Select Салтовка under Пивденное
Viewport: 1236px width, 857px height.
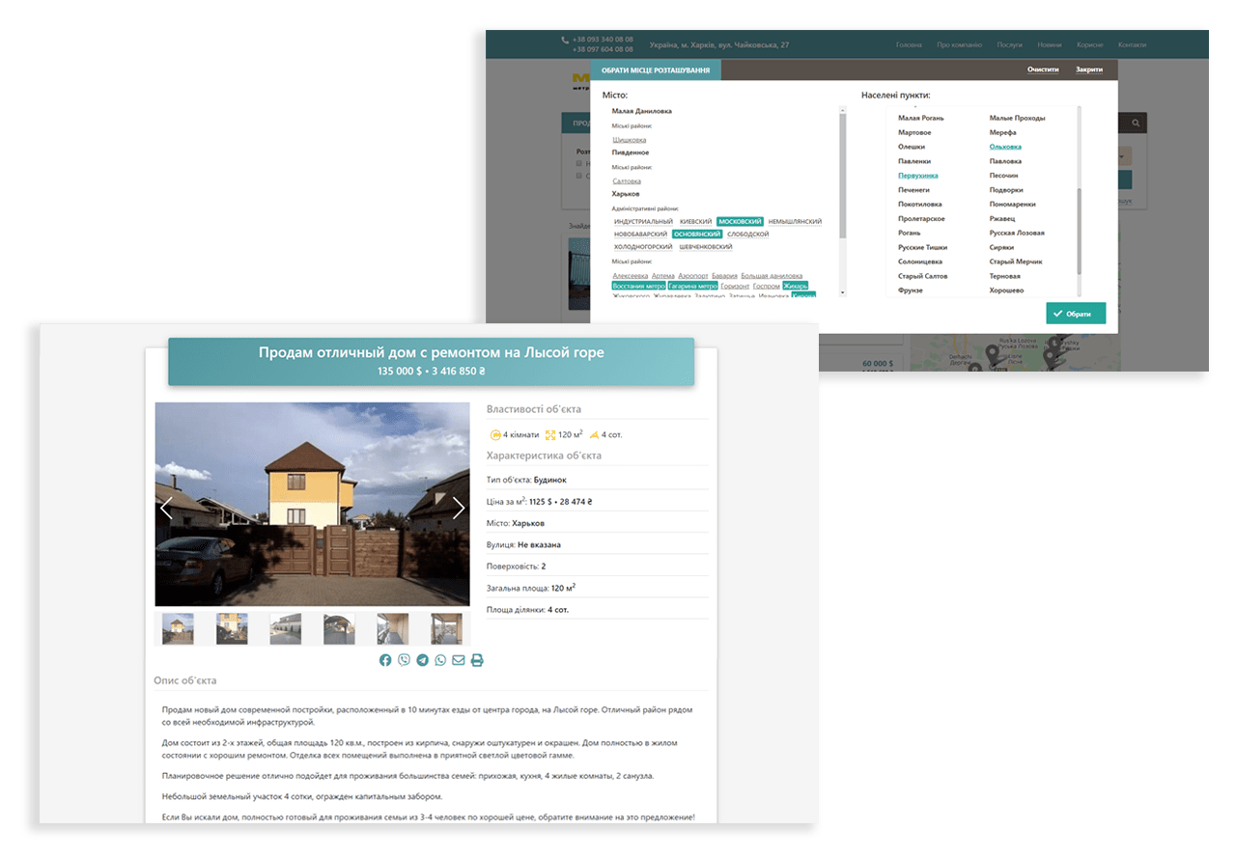pyautogui.click(x=627, y=181)
